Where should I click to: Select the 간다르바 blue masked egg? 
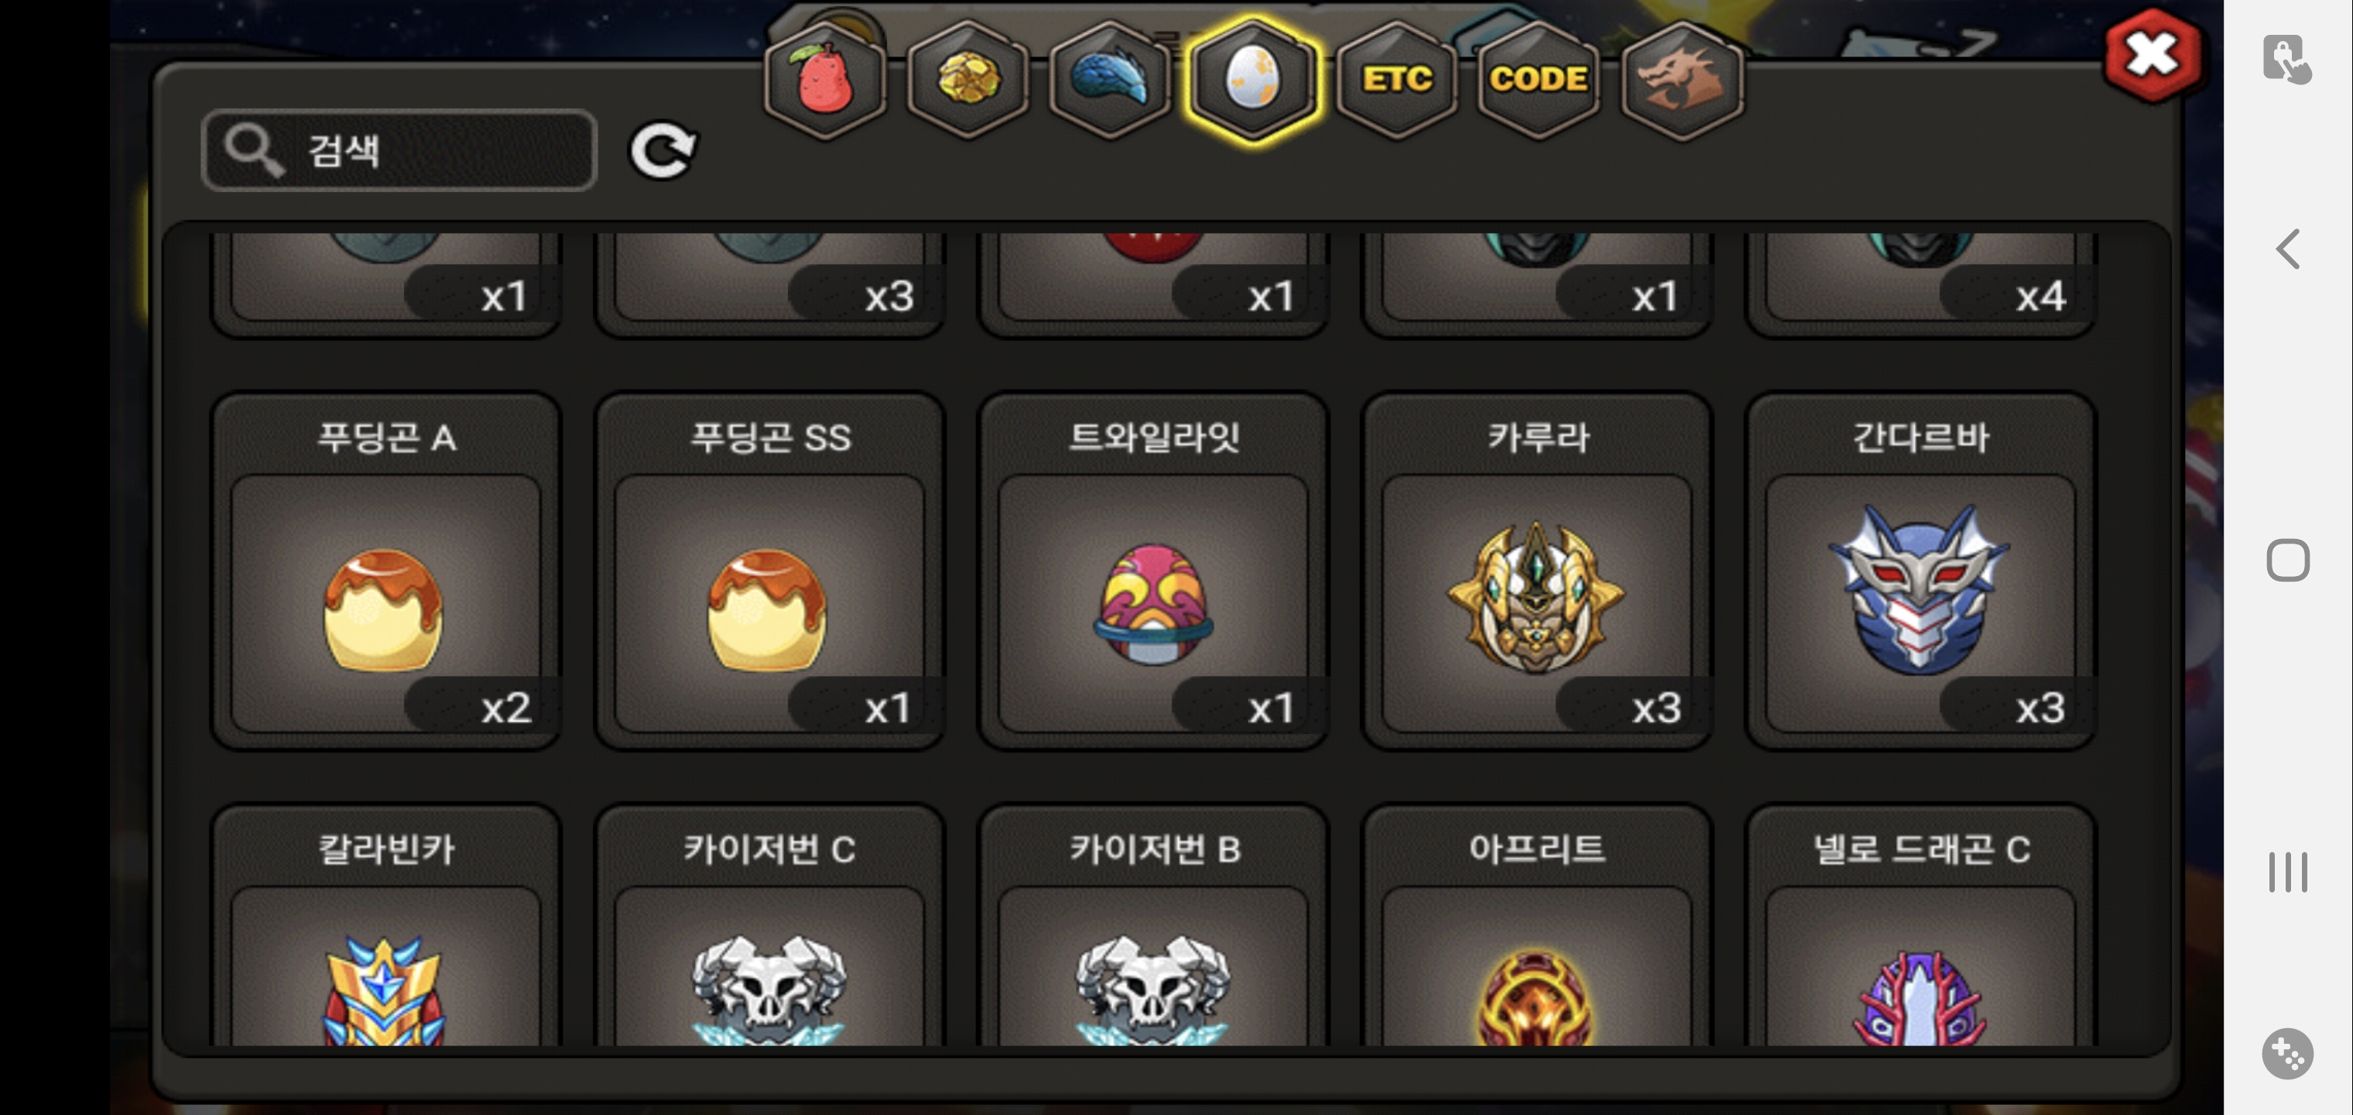[1920, 571]
